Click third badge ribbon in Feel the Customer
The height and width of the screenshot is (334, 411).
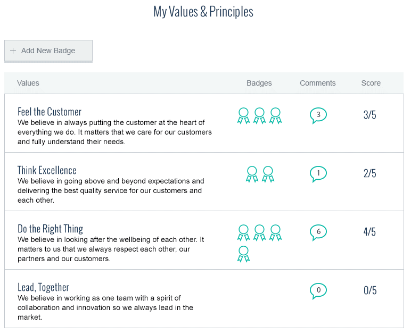coord(275,115)
